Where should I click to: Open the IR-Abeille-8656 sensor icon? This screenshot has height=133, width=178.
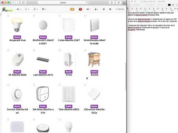(17, 59)
